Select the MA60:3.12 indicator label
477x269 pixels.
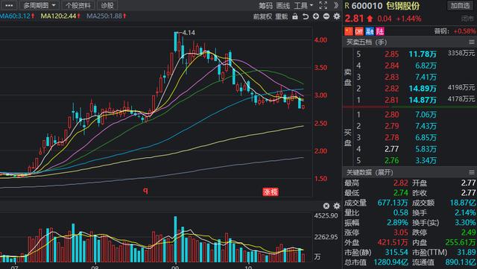[x=17, y=16]
